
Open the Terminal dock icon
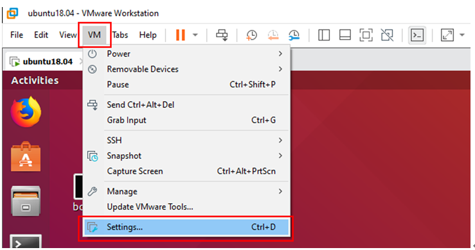tap(26, 241)
